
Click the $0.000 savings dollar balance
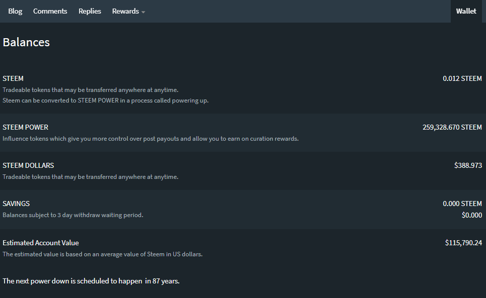[471, 215]
